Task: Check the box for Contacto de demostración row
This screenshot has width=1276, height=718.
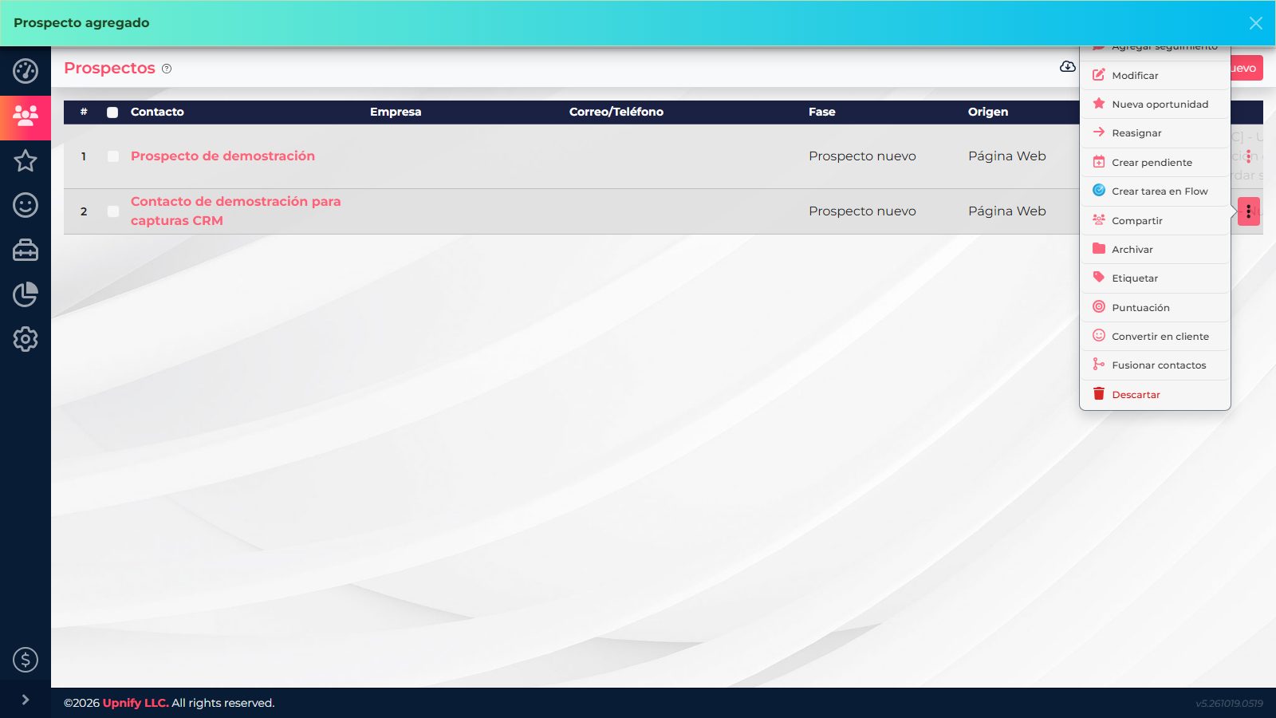Action: pos(113,211)
